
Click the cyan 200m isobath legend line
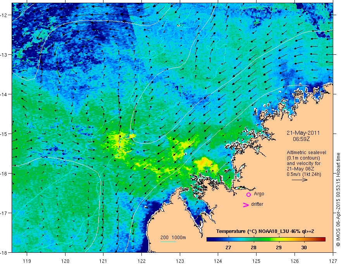point(168,241)
